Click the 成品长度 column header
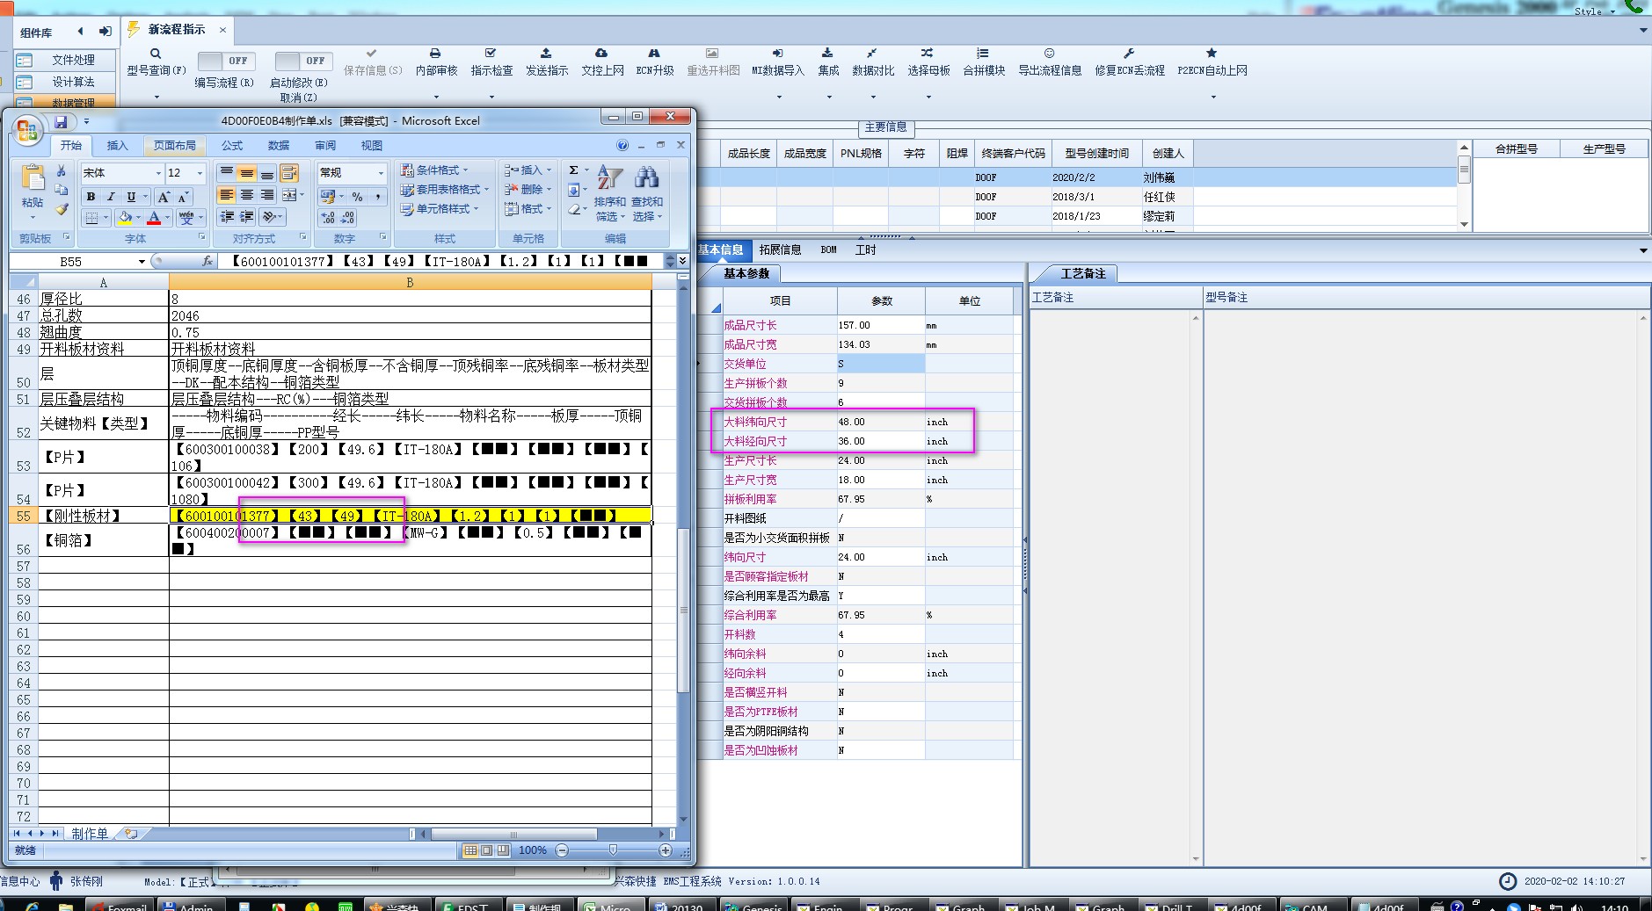The height and width of the screenshot is (911, 1652). (x=748, y=154)
